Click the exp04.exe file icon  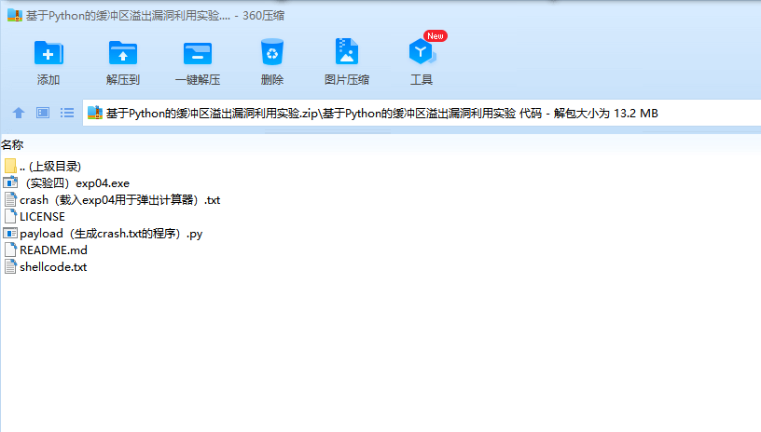pyautogui.click(x=10, y=182)
